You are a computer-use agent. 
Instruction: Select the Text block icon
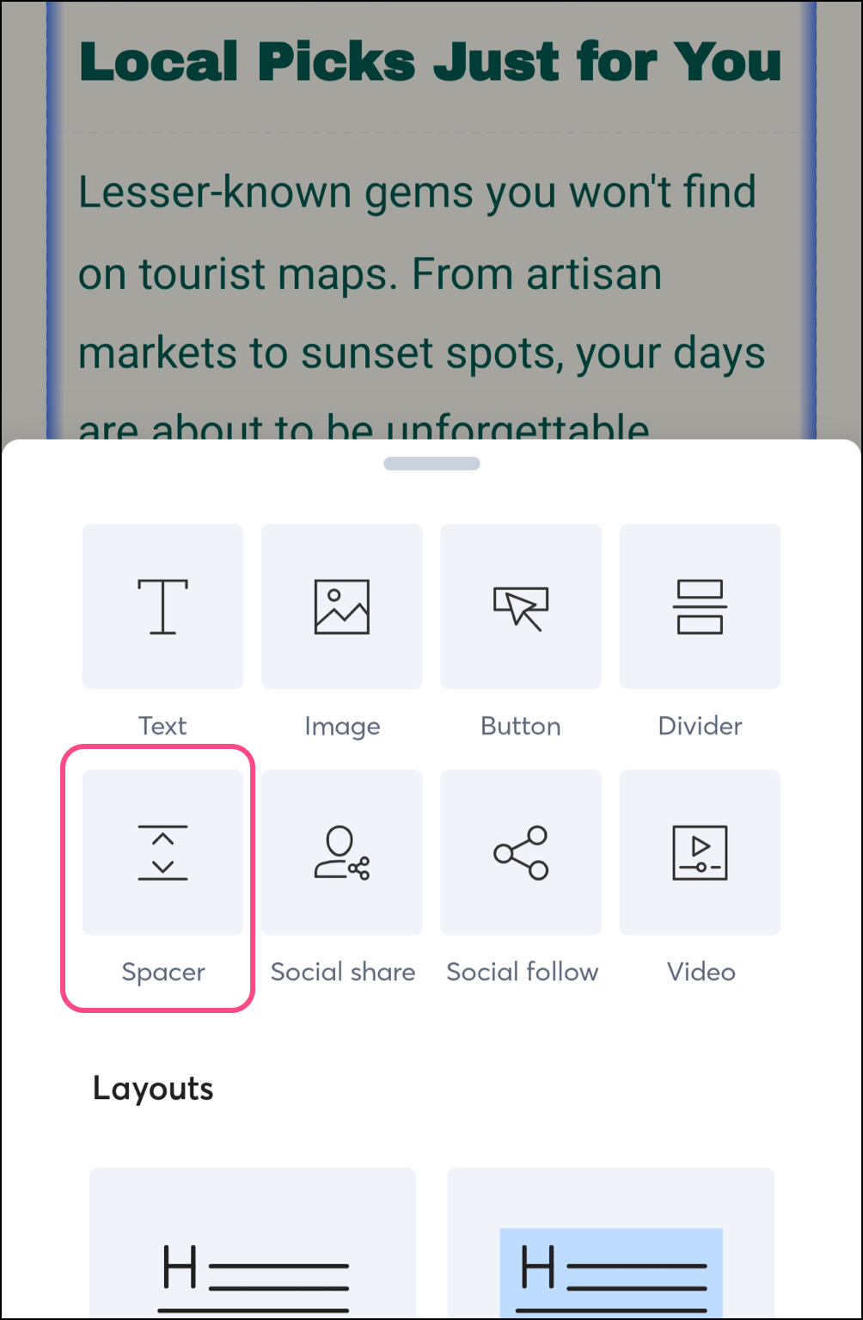click(x=162, y=606)
